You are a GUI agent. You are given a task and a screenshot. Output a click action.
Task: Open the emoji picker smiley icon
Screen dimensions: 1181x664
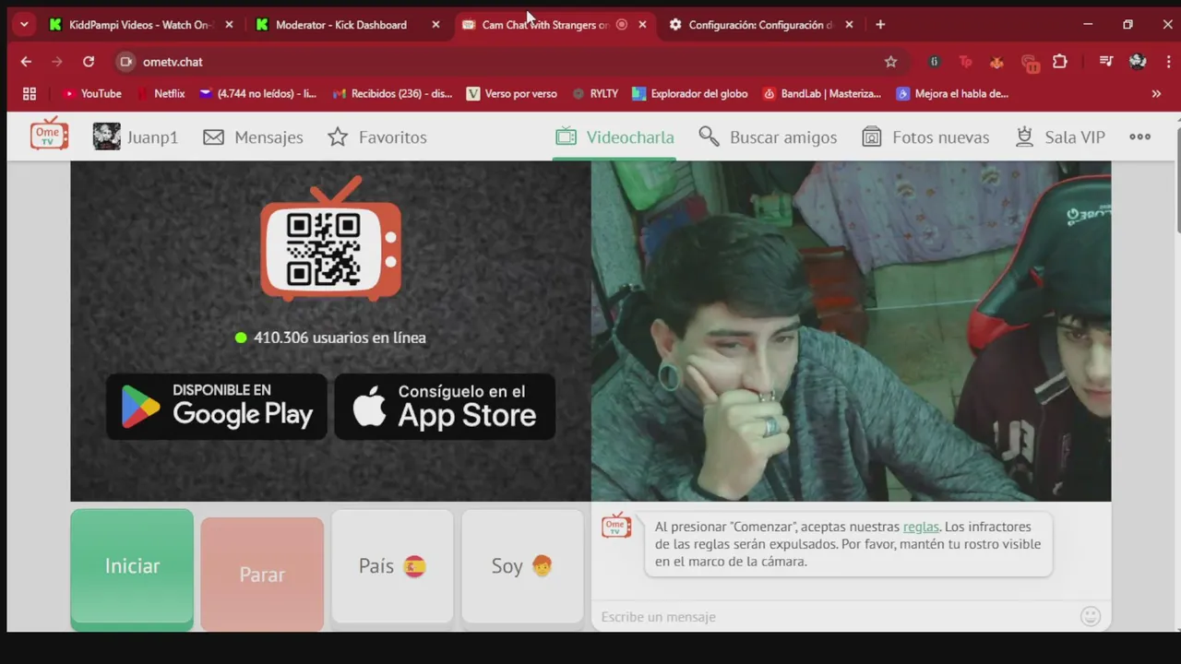1091,616
